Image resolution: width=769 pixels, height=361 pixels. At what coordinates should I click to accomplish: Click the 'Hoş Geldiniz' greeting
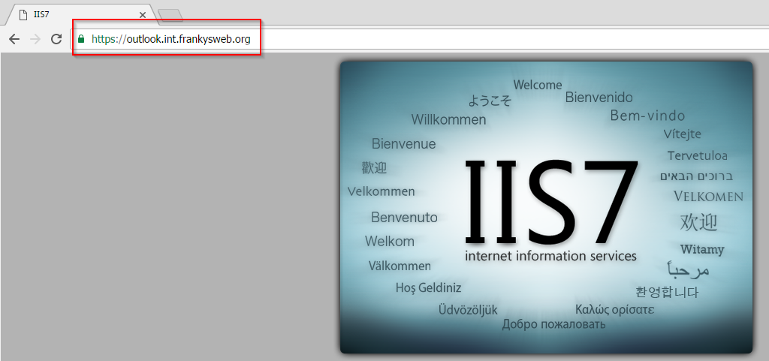[x=428, y=288]
